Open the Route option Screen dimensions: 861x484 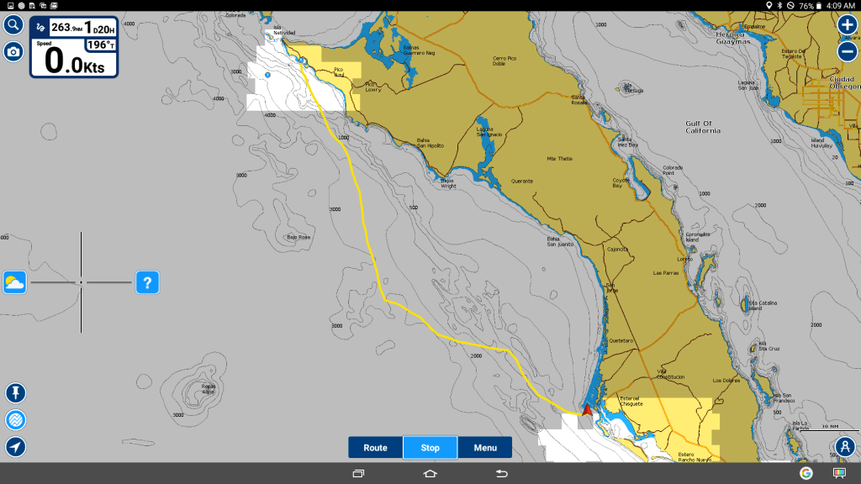point(375,448)
